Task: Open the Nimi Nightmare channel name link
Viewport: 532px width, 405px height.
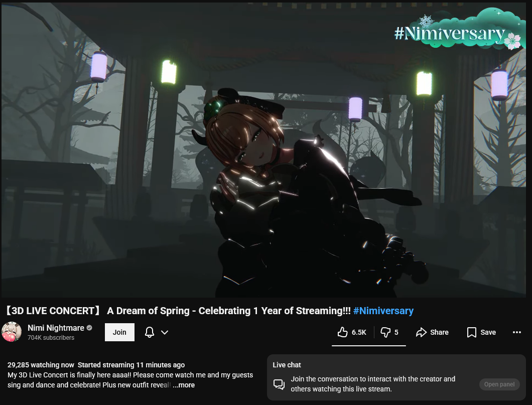Action: [x=56, y=328]
